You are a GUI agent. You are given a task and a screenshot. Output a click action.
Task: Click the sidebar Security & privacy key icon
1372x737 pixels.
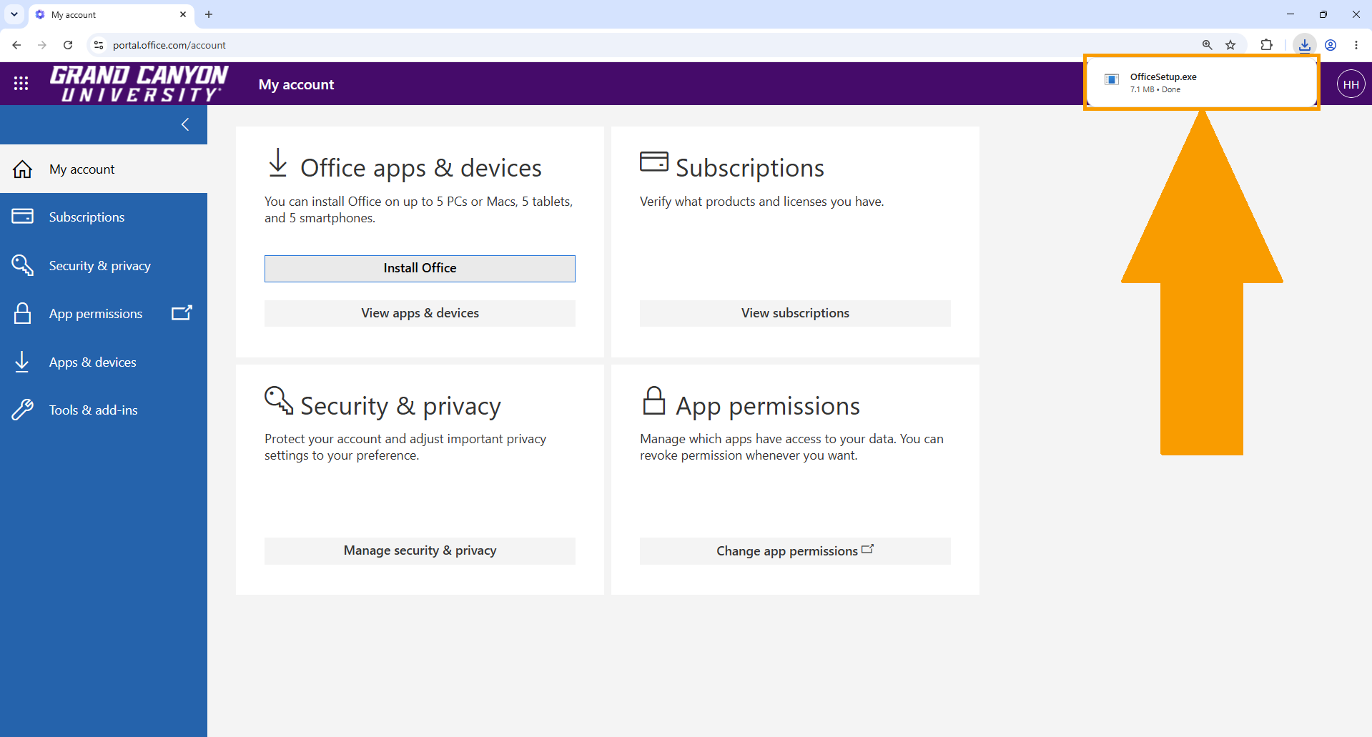click(23, 265)
